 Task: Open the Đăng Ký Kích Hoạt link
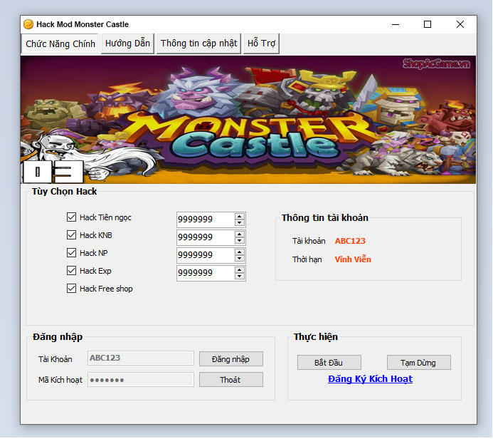click(x=370, y=379)
